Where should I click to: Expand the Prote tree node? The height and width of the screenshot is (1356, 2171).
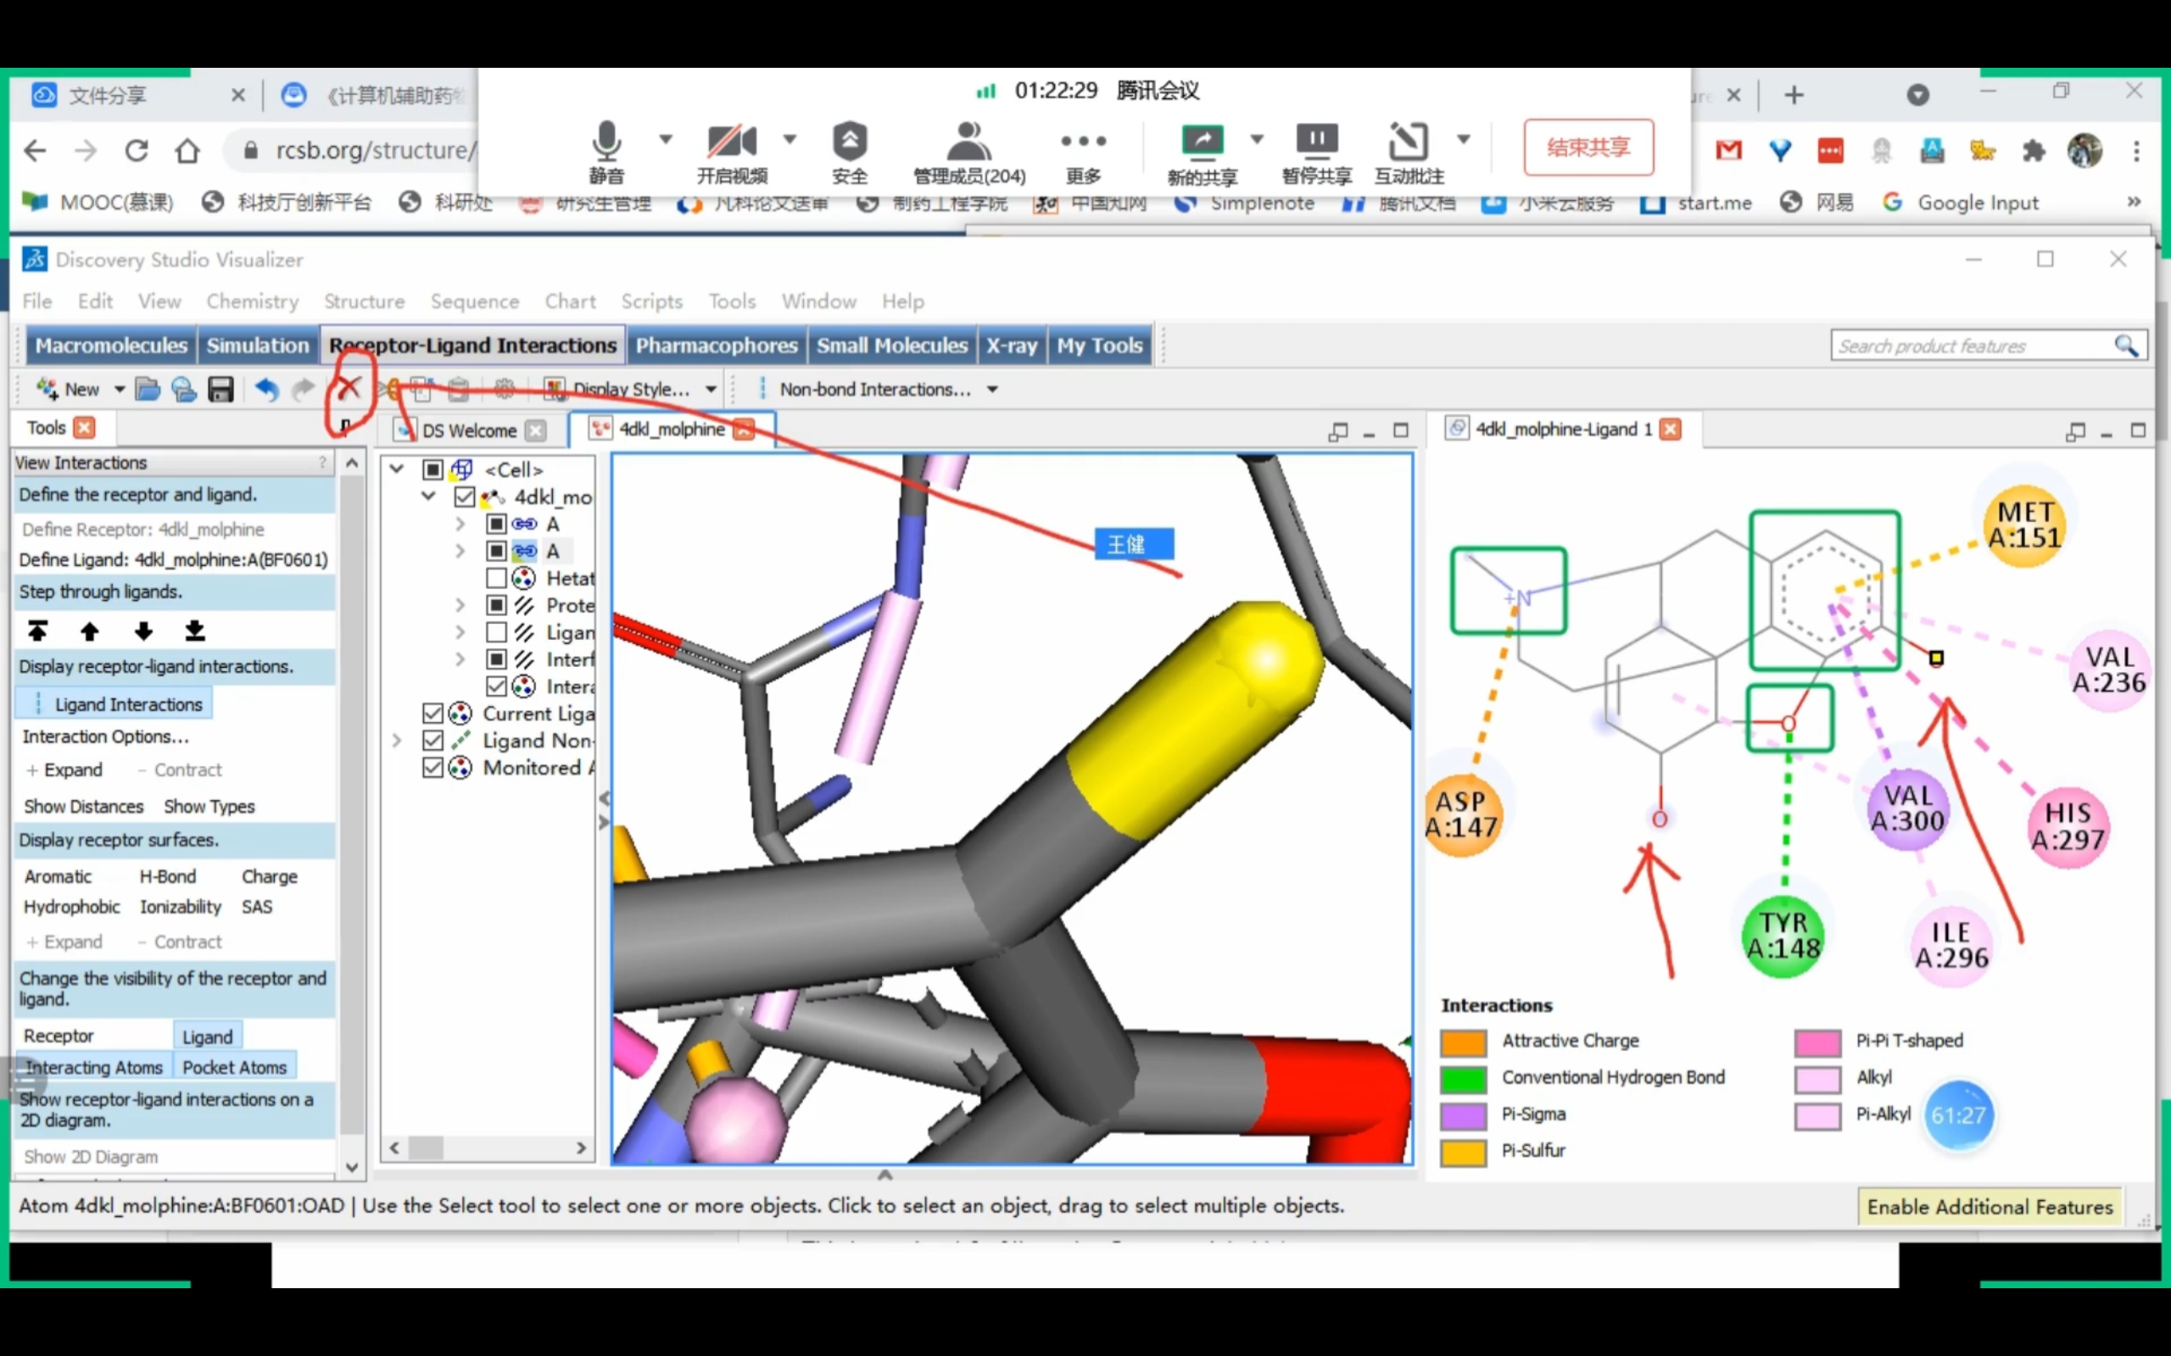460,604
